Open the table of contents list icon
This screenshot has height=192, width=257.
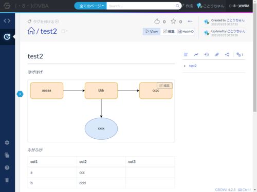click(x=186, y=54)
